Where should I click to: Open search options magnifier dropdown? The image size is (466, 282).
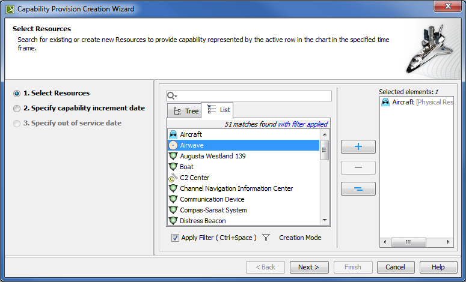point(172,96)
